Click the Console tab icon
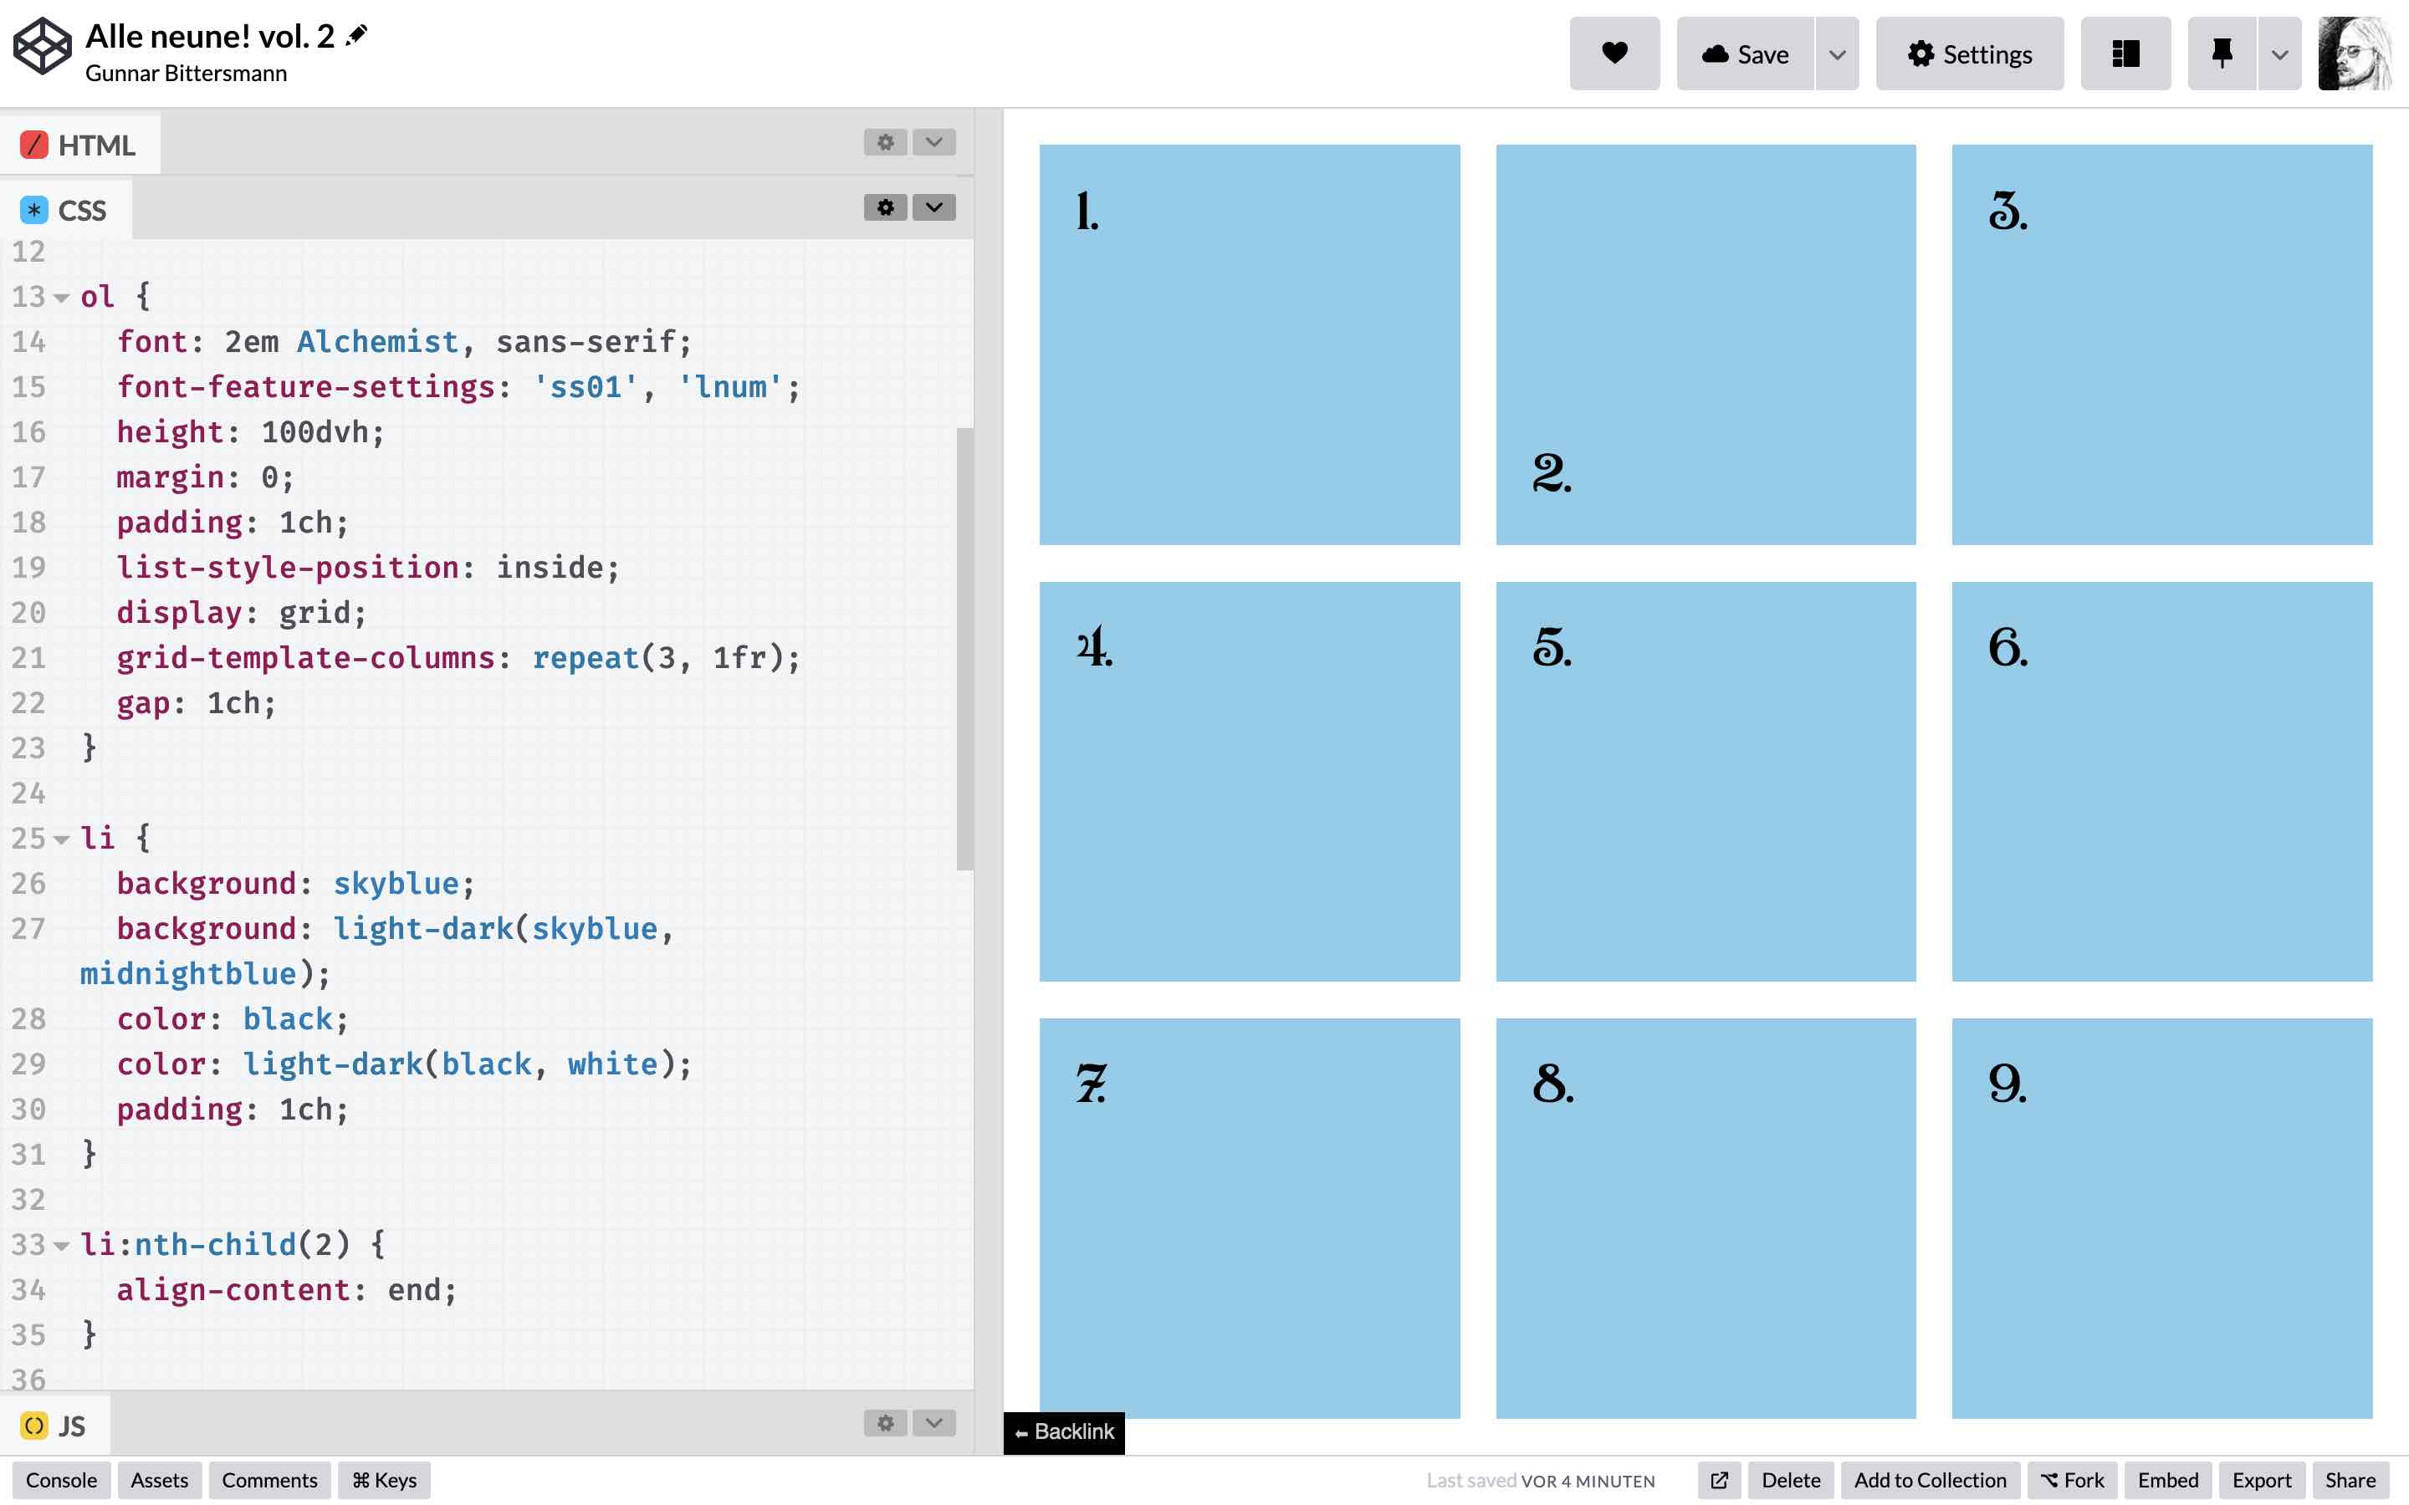Image resolution: width=2409 pixels, height=1505 pixels. 61,1479
